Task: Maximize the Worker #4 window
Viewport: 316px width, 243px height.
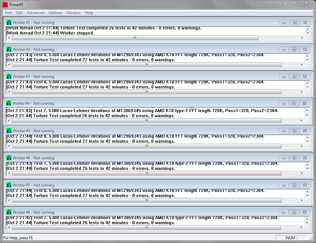Action: click(294, 103)
